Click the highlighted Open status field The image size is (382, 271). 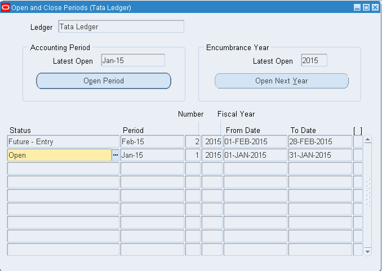tap(59, 155)
